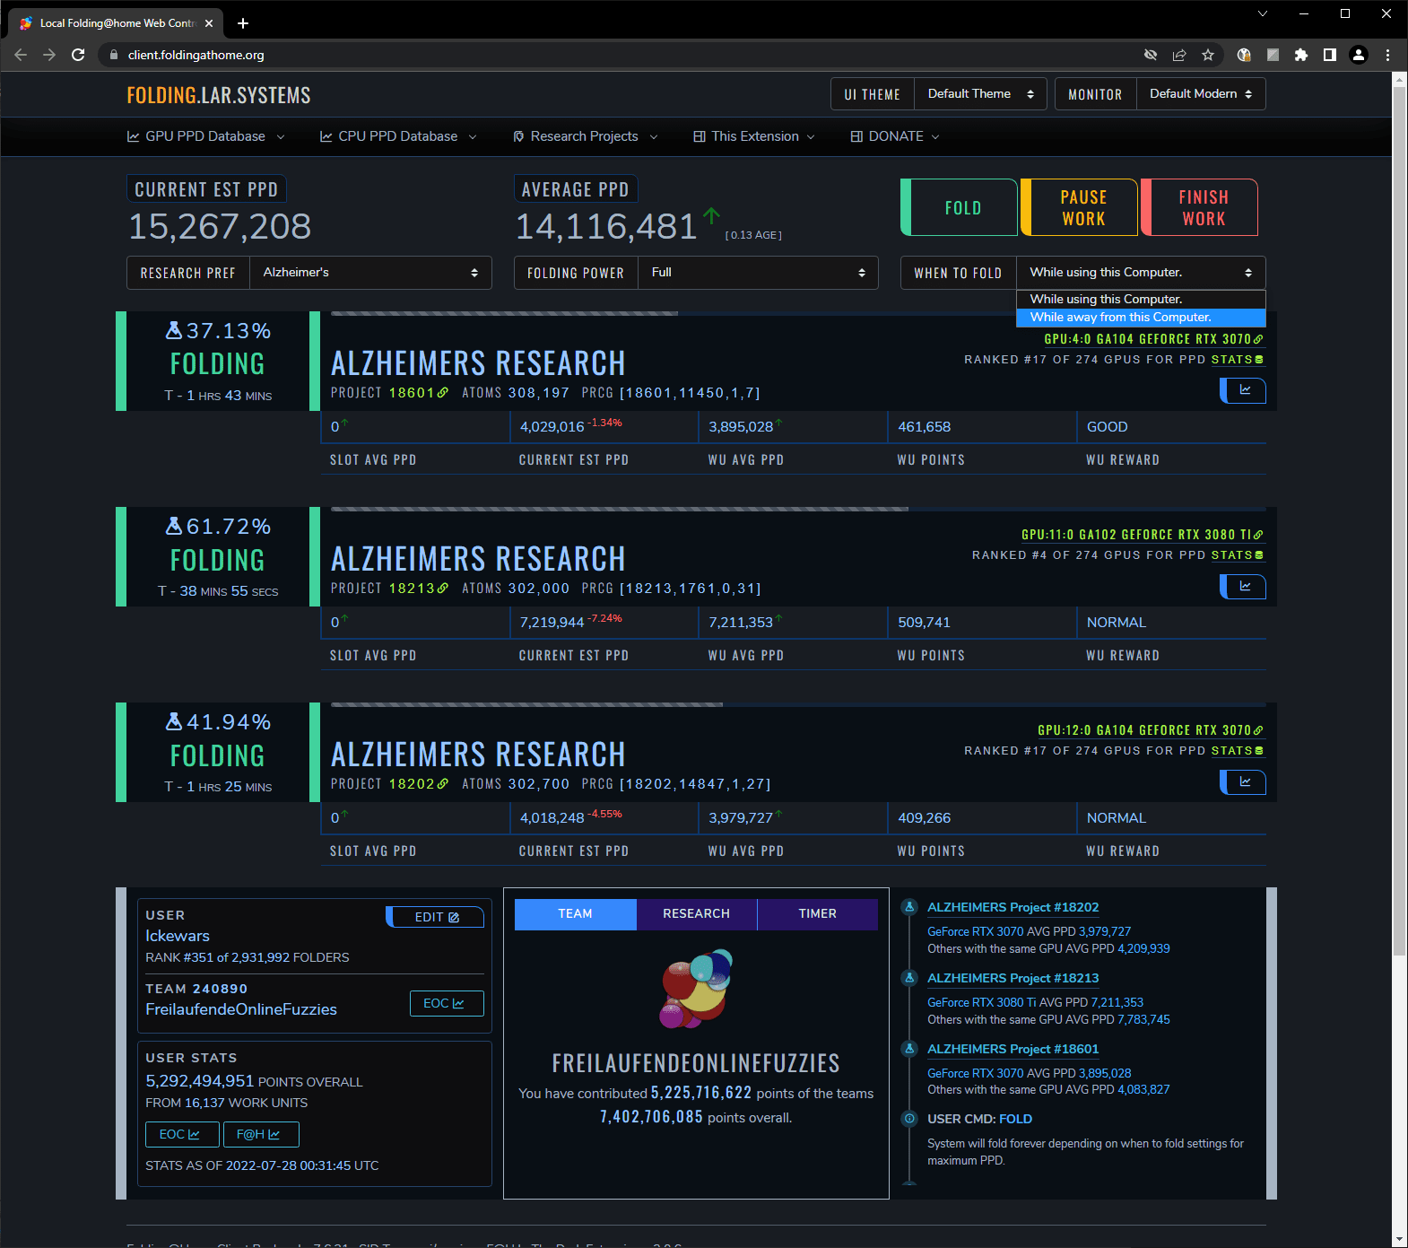Click timeline icon for ALZHEIMERS Project #18601
This screenshot has width=1408, height=1248.
tap(909, 1049)
